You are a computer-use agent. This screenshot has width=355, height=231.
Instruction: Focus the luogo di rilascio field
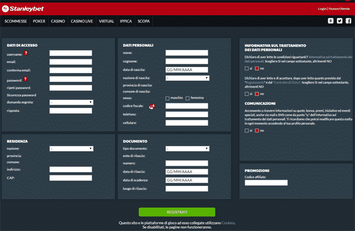tap(187, 189)
